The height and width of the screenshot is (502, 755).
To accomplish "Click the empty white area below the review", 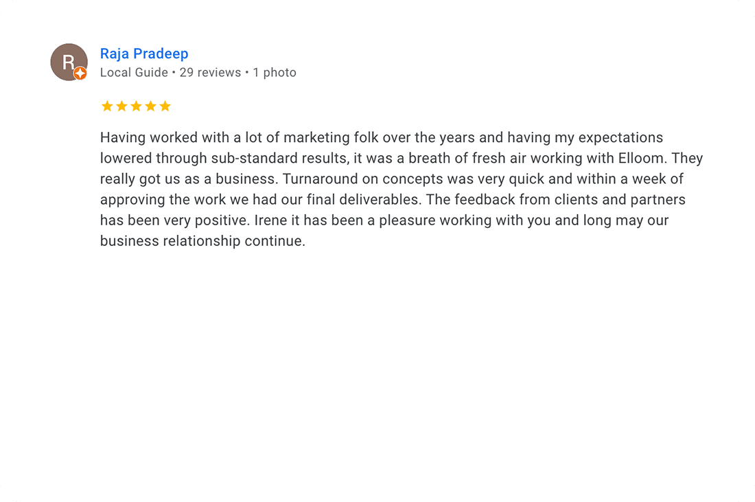I will [377, 364].
